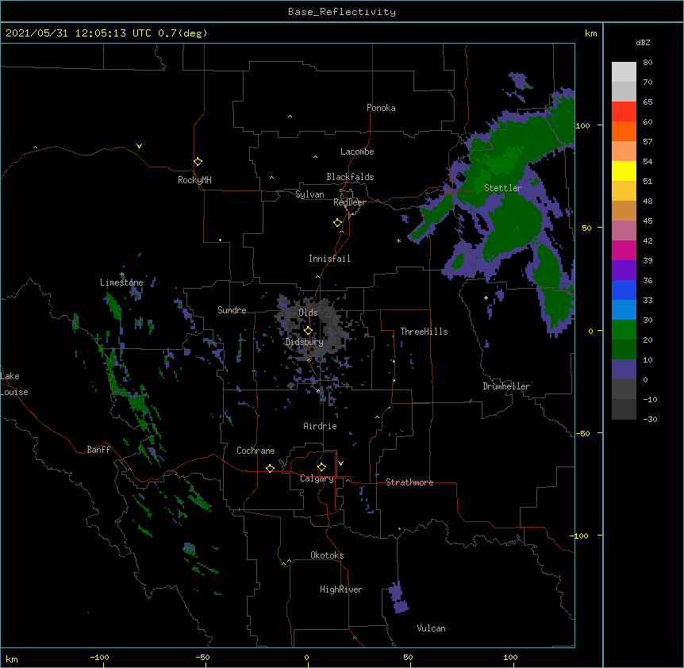684x668 pixels.
Task: Click the Base_Reflectivity title
Action: (342, 12)
